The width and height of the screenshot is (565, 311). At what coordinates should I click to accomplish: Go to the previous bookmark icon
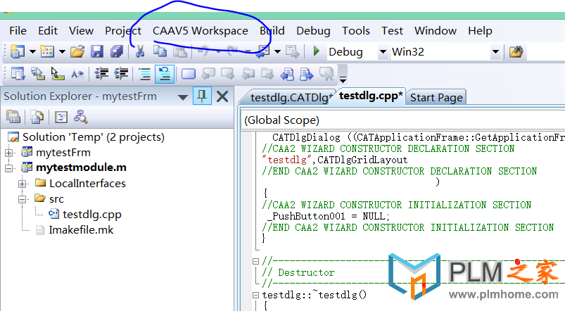pyautogui.click(x=208, y=74)
